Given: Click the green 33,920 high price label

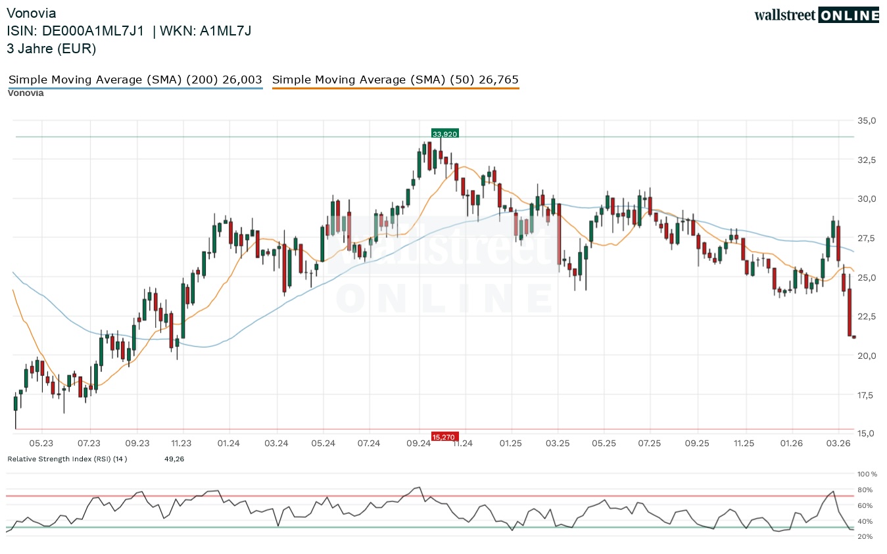Looking at the screenshot, I should click(444, 133).
